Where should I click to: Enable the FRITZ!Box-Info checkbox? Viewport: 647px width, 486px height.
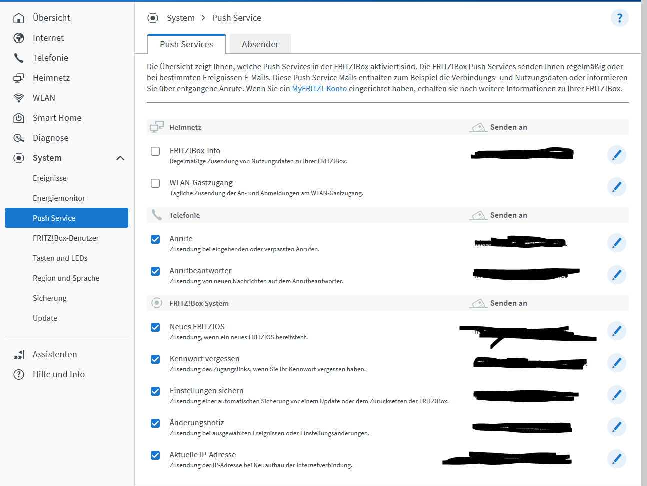[155, 151]
